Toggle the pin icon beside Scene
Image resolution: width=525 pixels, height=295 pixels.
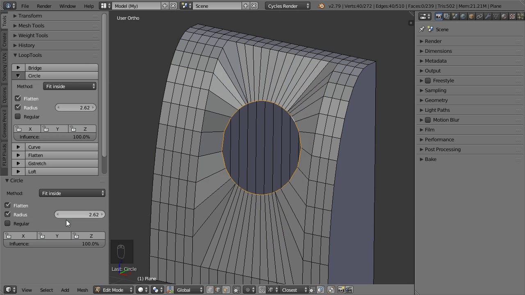pos(422,29)
